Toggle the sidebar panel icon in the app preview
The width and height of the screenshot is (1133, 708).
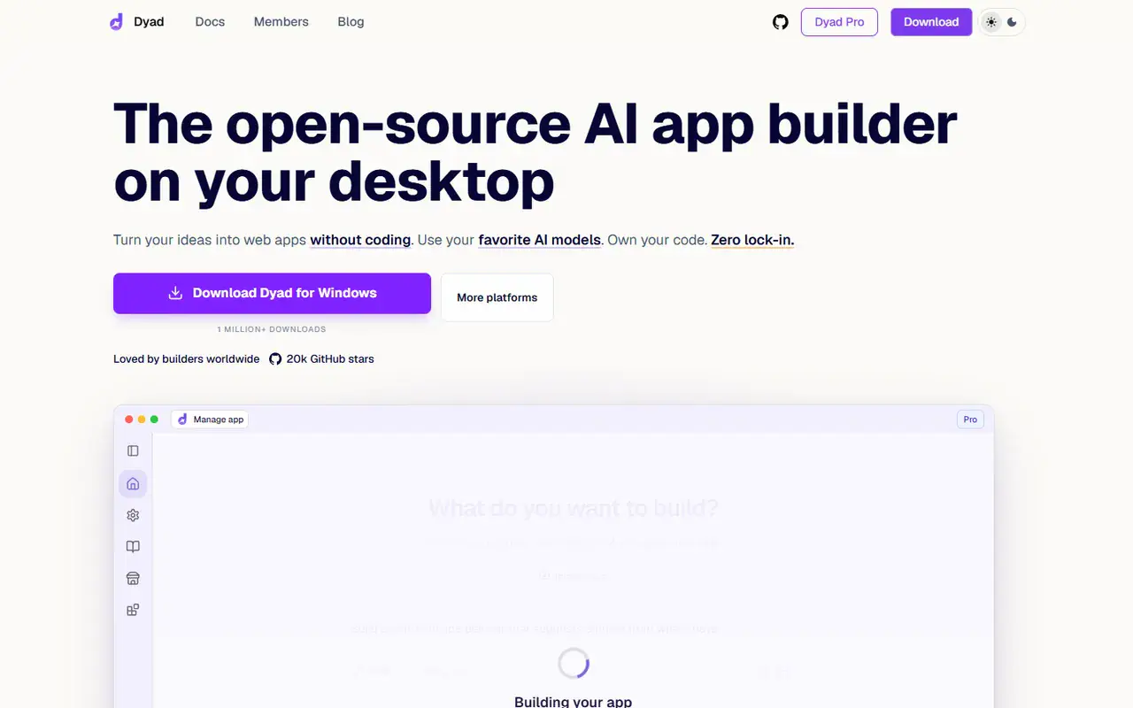[x=133, y=450]
